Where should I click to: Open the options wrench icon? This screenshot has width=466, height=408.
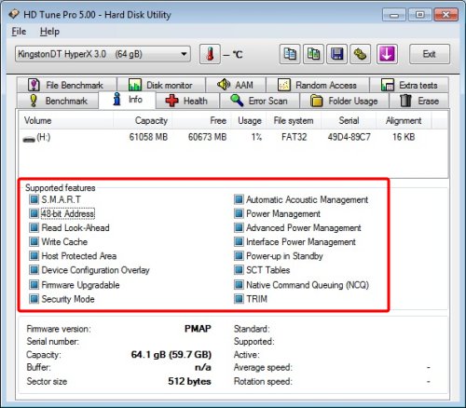(x=360, y=54)
